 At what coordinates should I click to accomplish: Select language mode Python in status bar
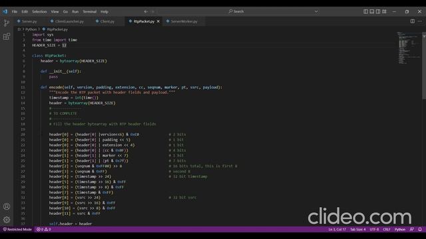click(x=400, y=230)
